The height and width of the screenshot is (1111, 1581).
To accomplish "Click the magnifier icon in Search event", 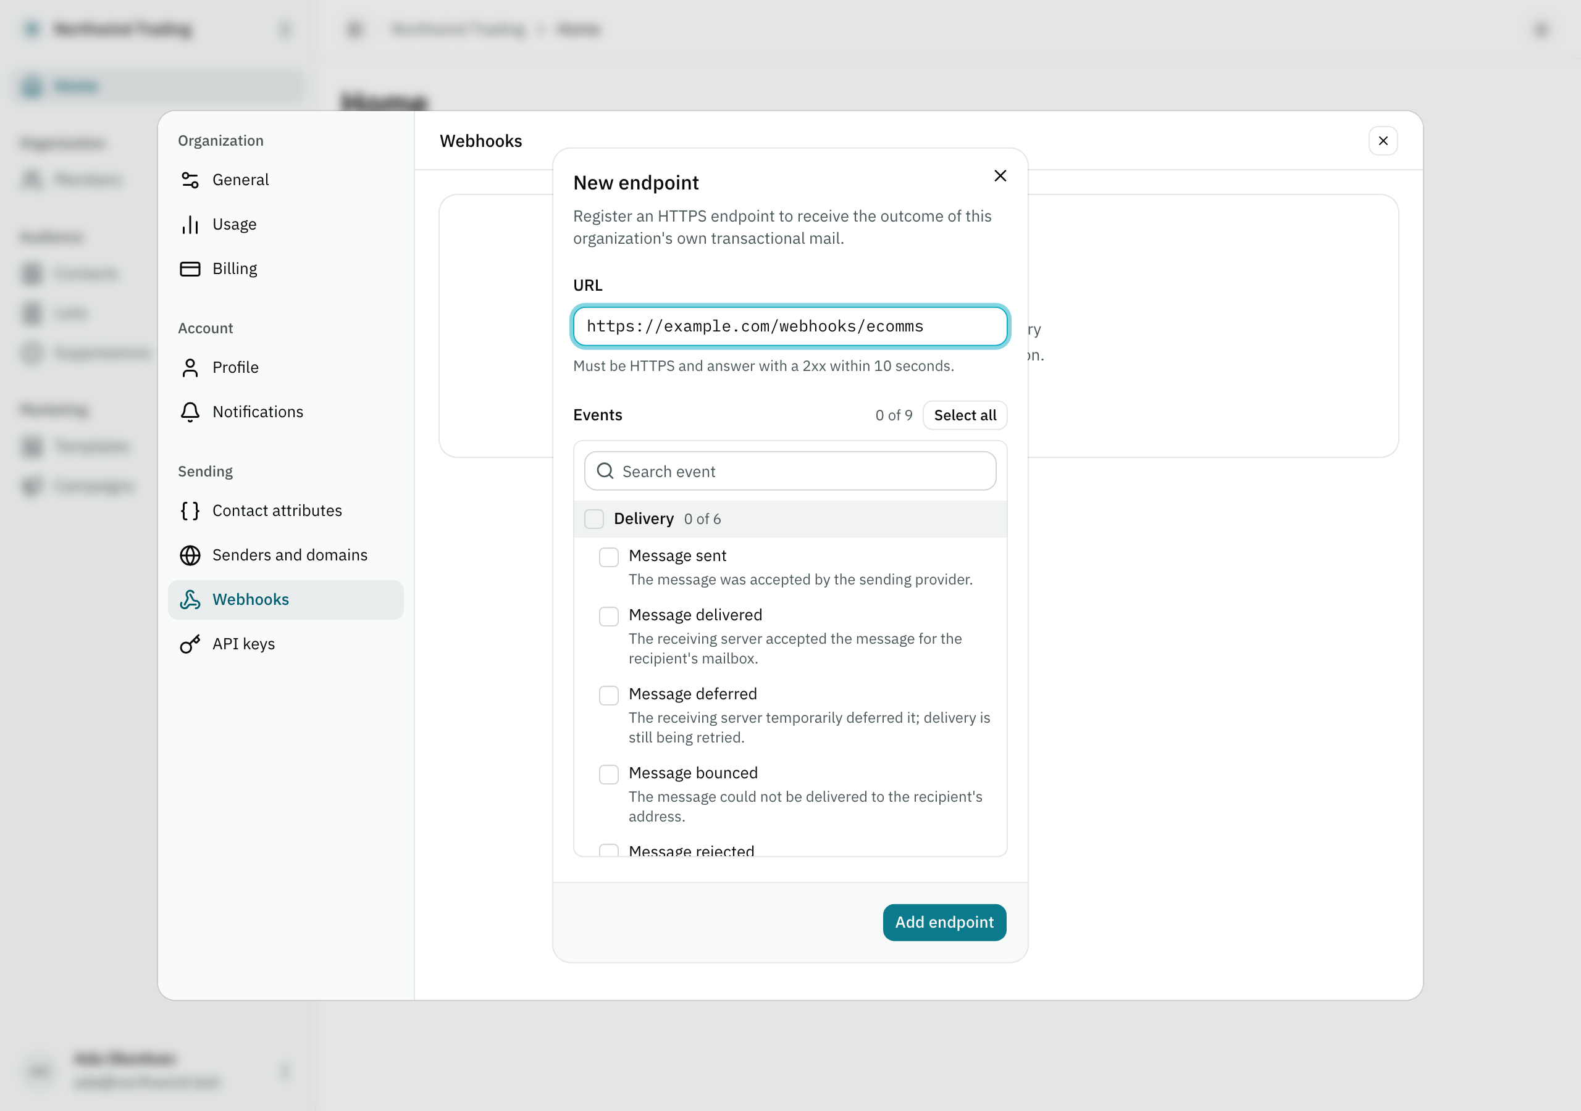I will [x=605, y=471].
